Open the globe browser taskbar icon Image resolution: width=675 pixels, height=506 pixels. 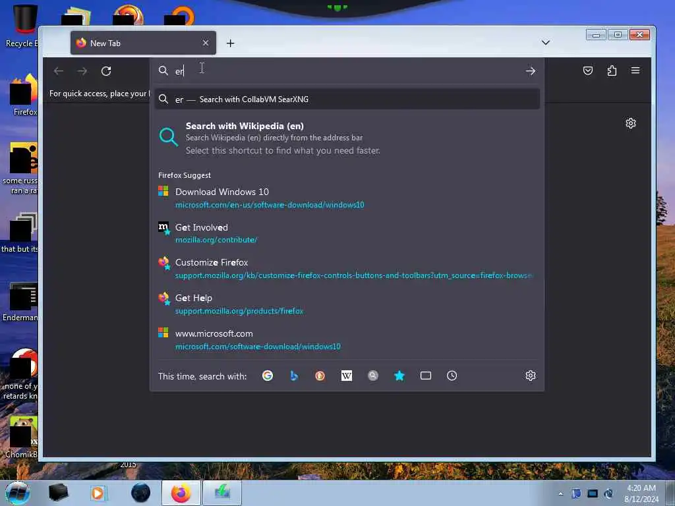point(141,493)
